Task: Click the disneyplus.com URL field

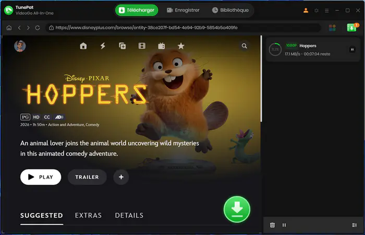Action: [184, 28]
